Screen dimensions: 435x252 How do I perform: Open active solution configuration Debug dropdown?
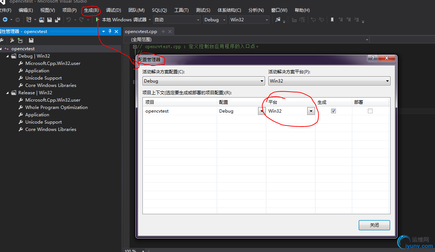coord(204,81)
